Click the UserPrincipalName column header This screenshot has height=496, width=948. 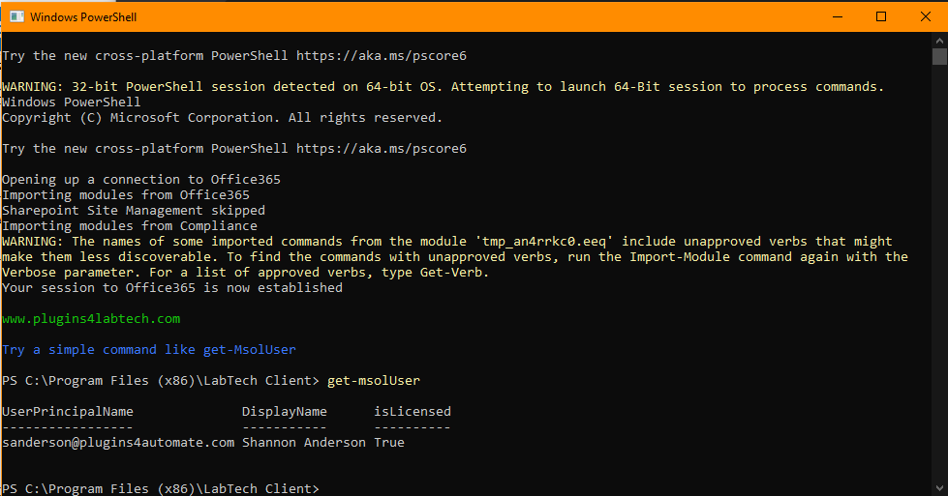[68, 412]
